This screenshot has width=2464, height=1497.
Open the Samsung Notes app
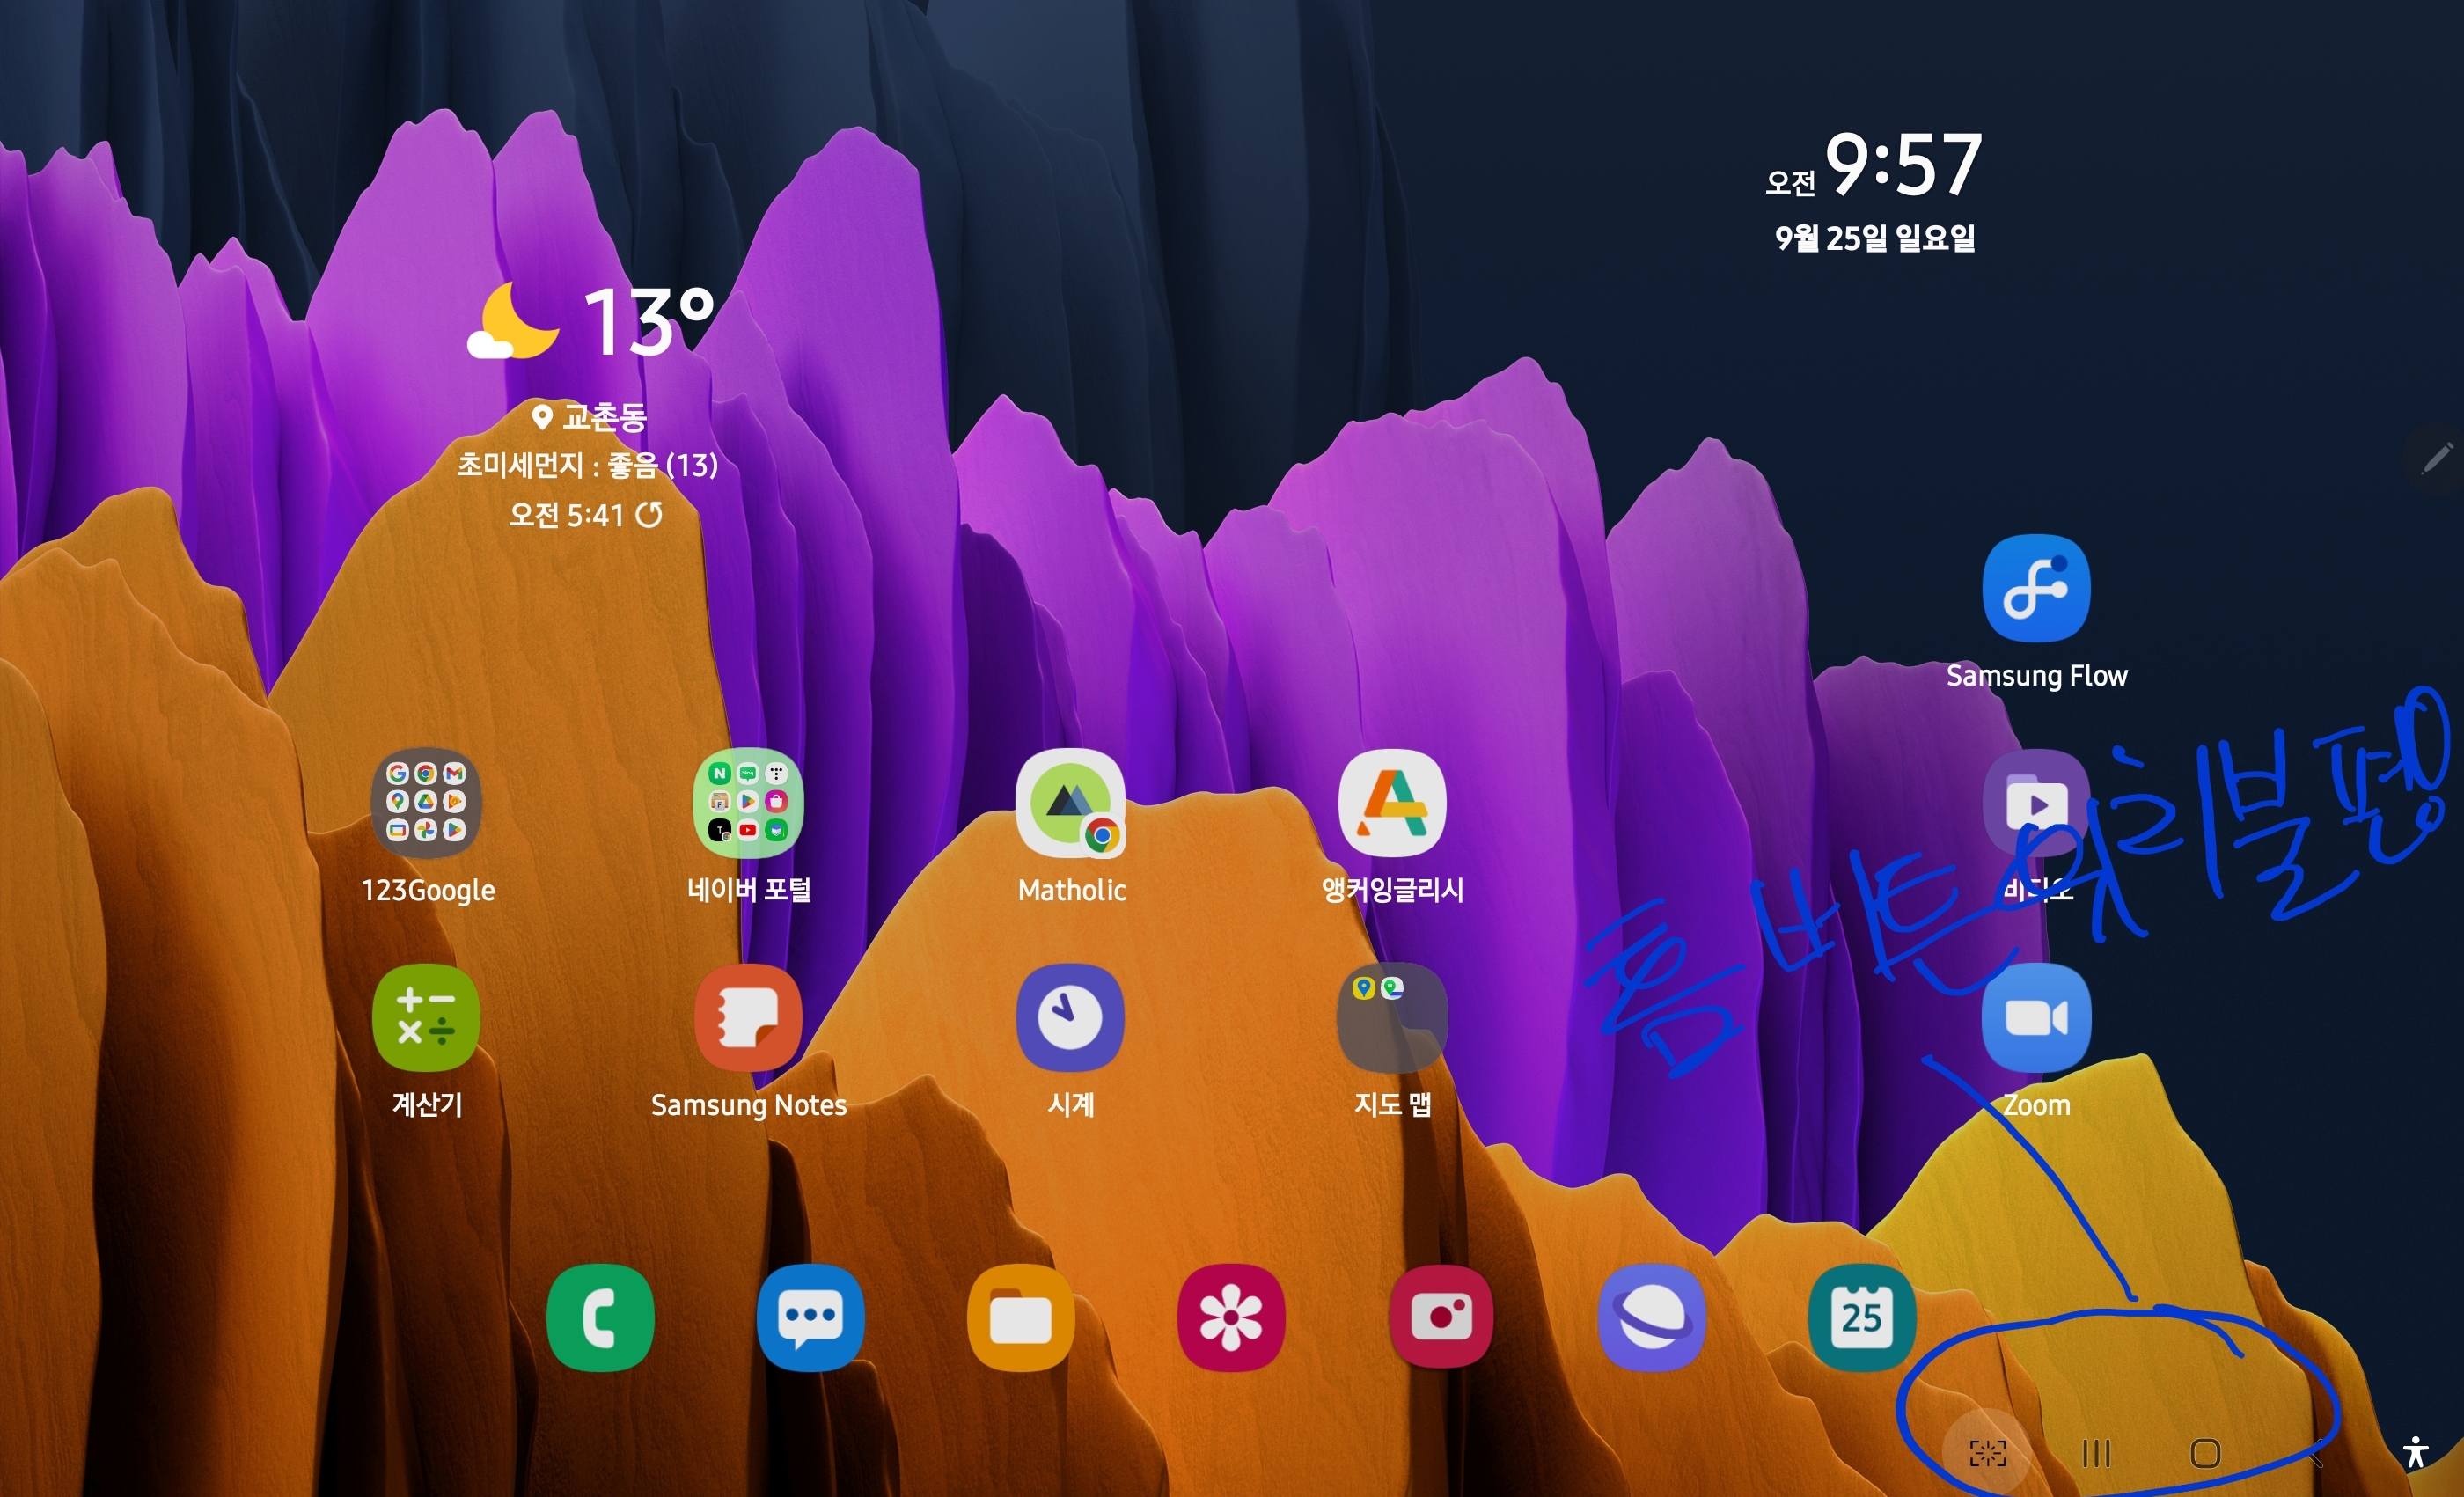tap(748, 1018)
